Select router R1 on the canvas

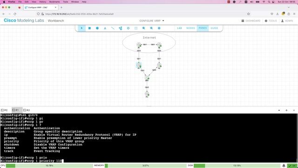tap(139, 65)
